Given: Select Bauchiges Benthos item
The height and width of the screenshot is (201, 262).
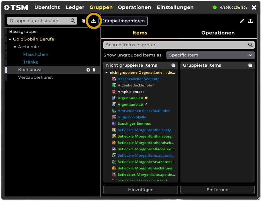Looking at the screenshot, I should [x=134, y=123].
